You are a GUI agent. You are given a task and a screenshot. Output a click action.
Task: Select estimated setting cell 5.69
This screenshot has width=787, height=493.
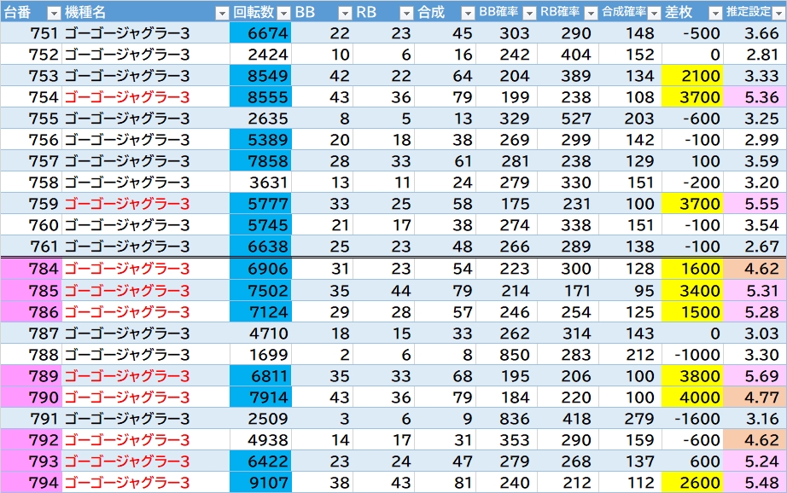[755, 375]
